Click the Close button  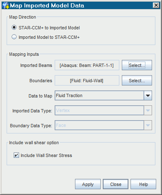(116, 184)
